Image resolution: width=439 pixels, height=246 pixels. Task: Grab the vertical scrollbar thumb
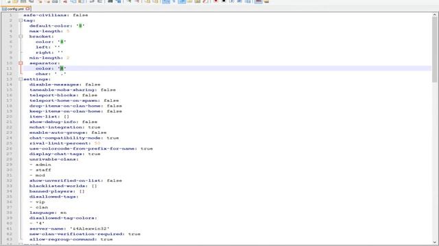pyautogui.click(x=435, y=50)
